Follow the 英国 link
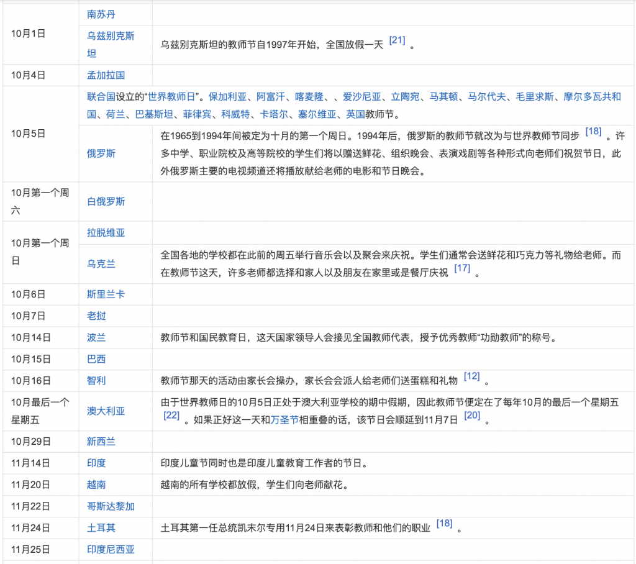Viewport: 636px width, 564px height. [x=355, y=115]
